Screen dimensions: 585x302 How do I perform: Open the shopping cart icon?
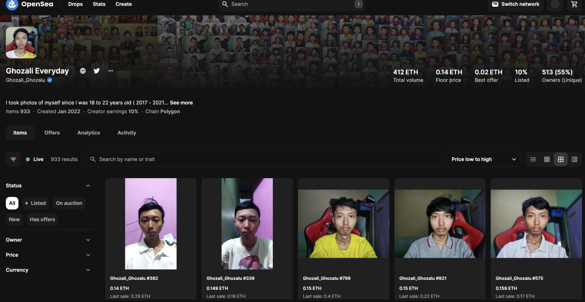[x=575, y=4]
